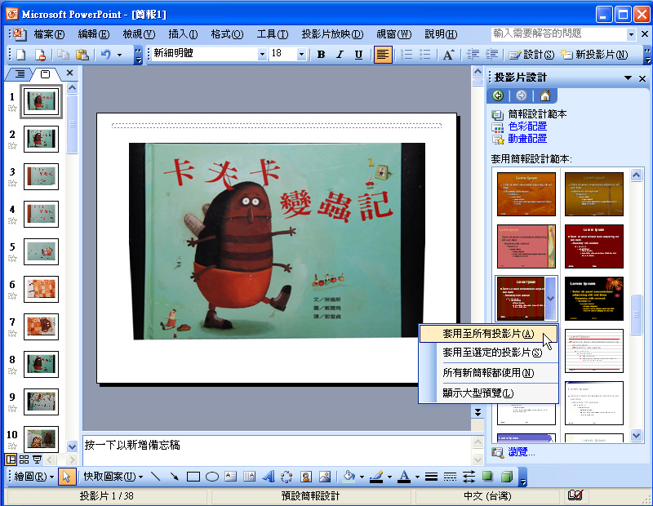
Task: Open the Dash Style options
Action: click(x=450, y=477)
